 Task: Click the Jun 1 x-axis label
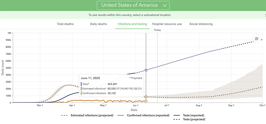click(x=136, y=105)
